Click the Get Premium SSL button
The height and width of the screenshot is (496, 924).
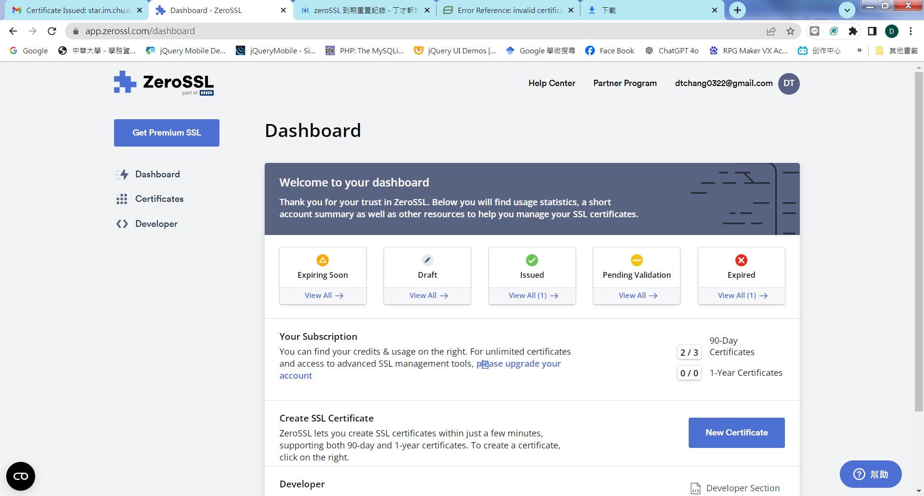click(x=167, y=133)
